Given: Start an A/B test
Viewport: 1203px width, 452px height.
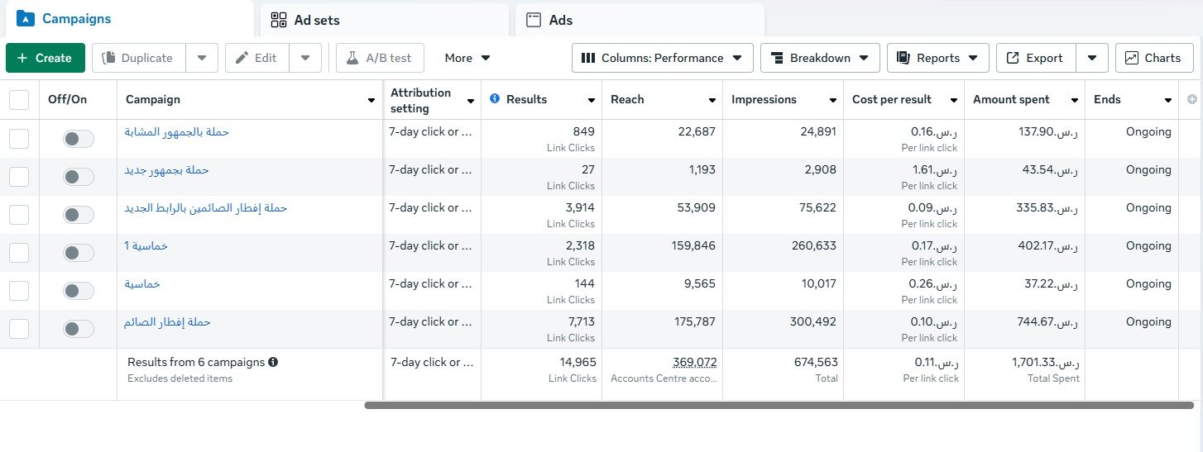Looking at the screenshot, I should click(x=379, y=58).
